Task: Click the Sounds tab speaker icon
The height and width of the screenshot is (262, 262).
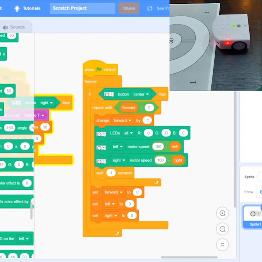Action: pyautogui.click(x=5, y=27)
